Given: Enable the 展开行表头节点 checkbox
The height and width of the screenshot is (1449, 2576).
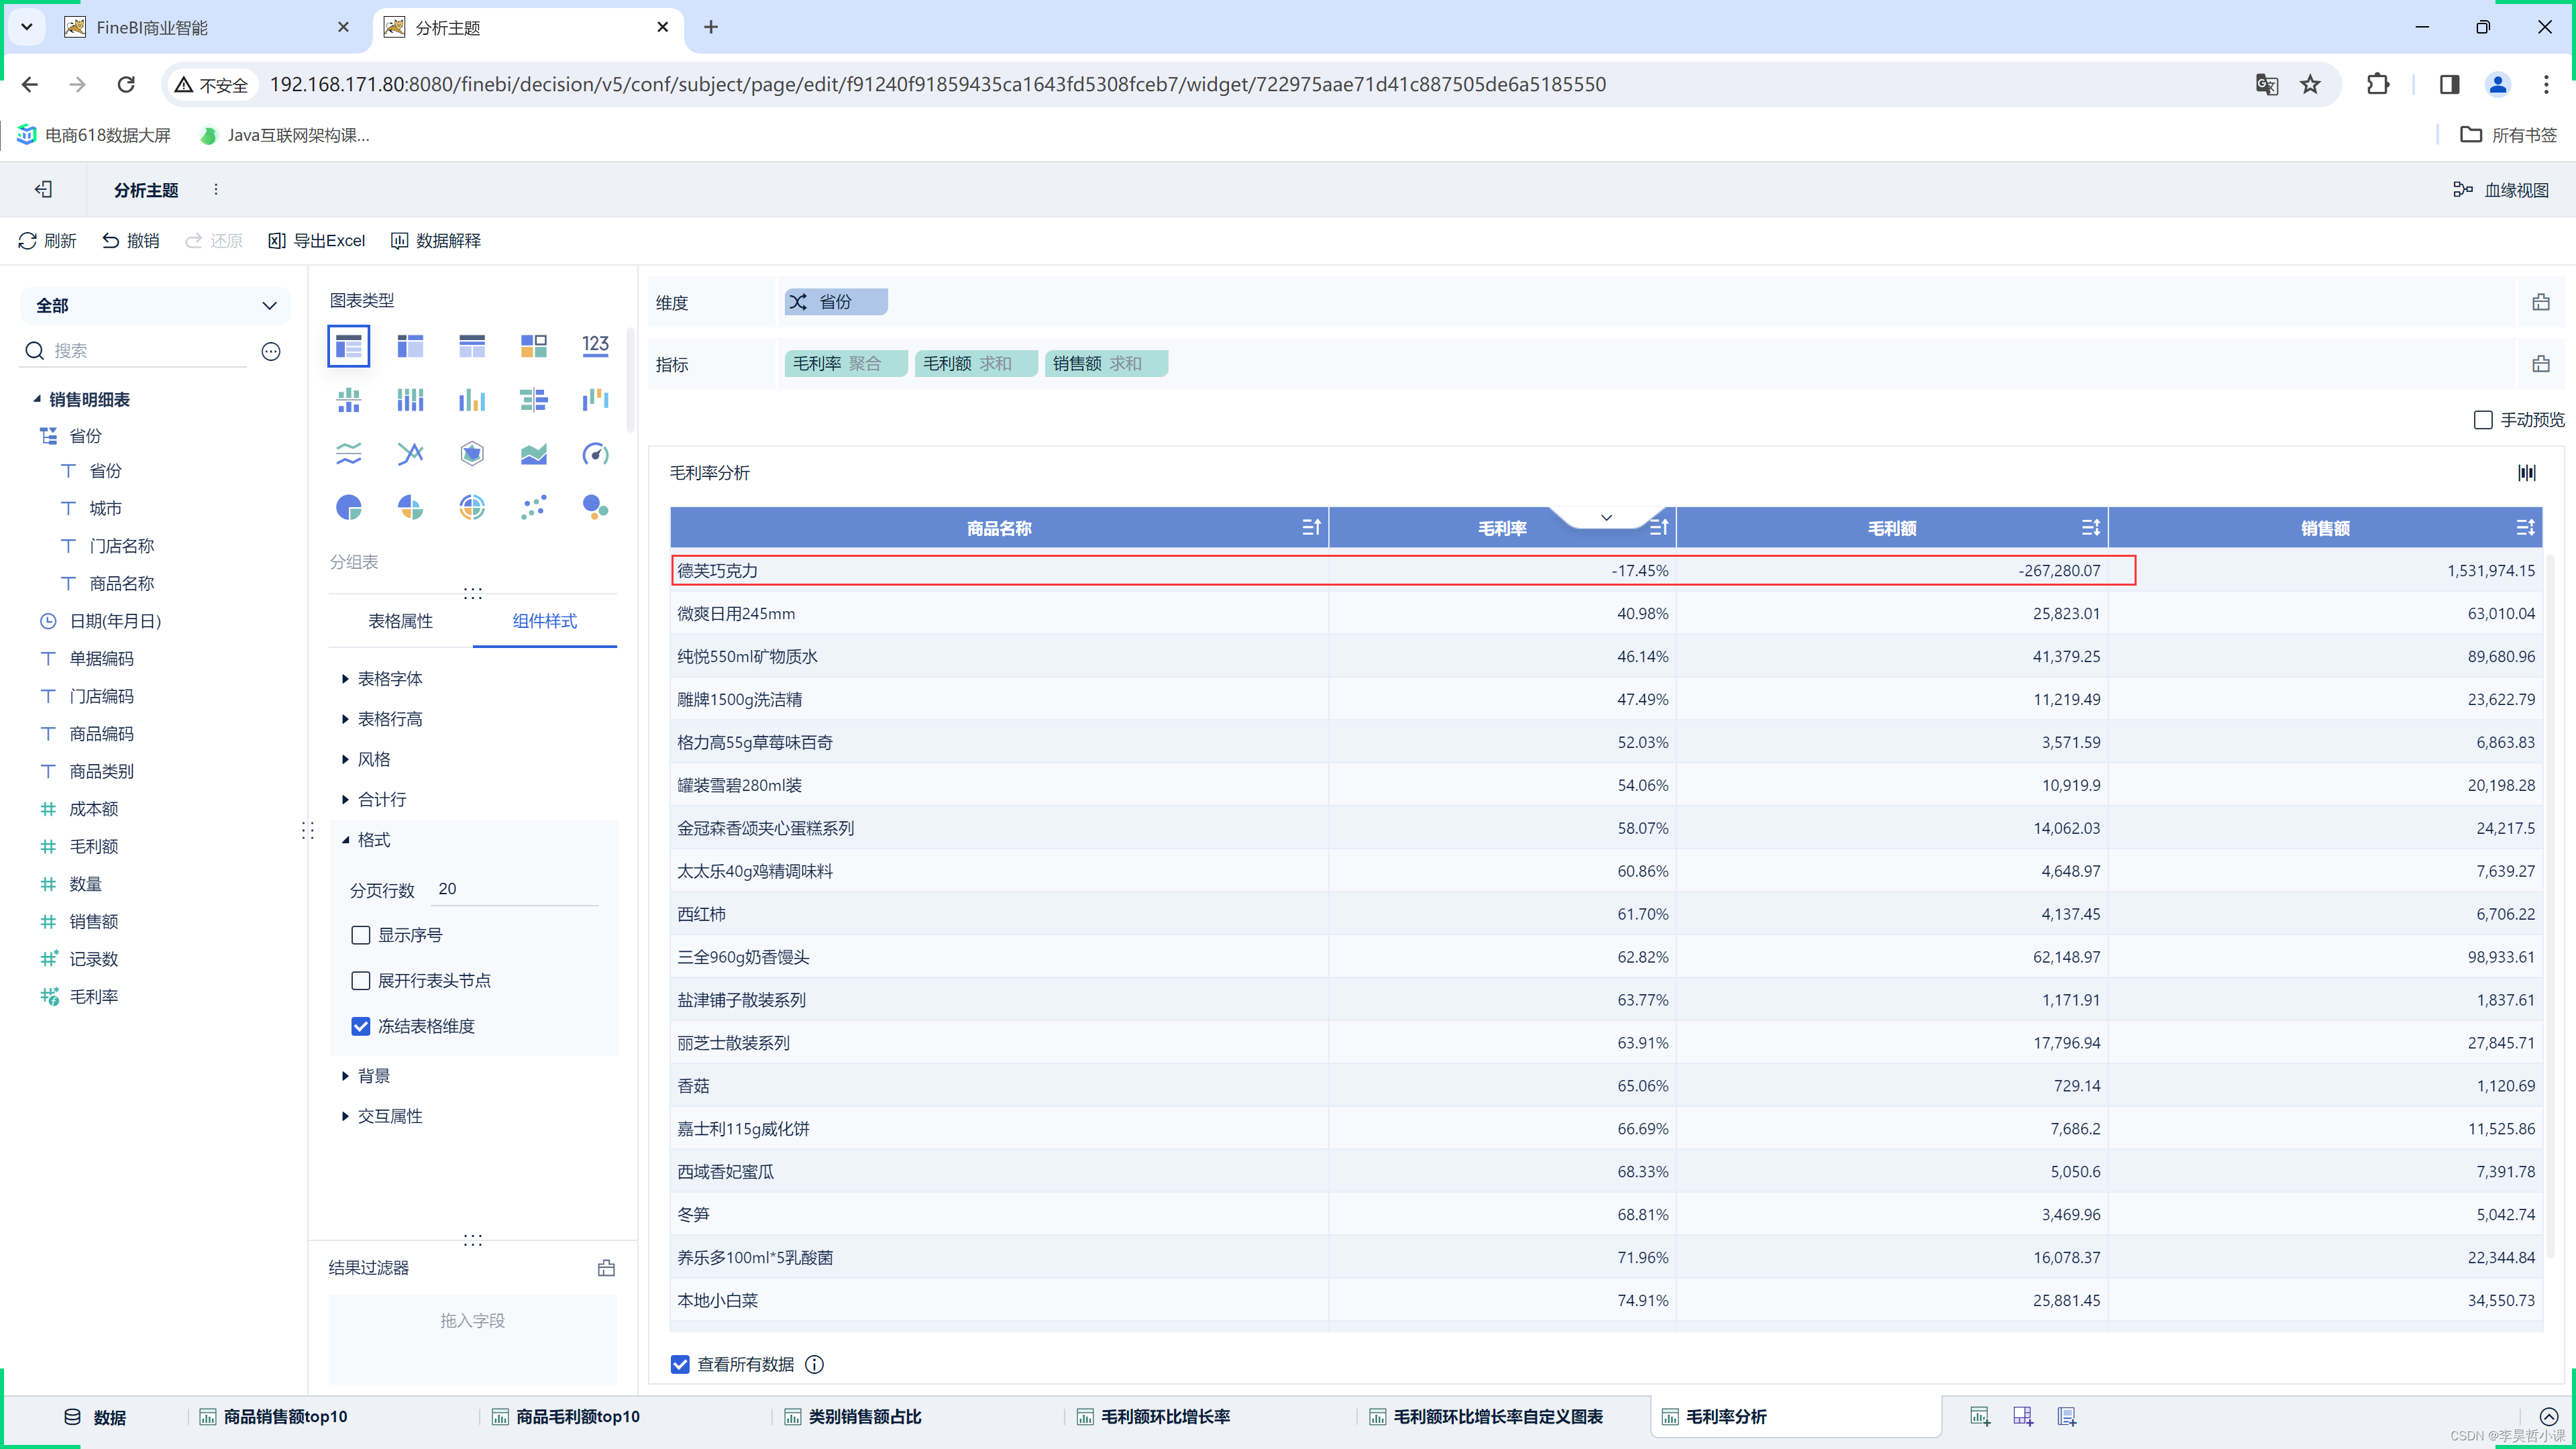Looking at the screenshot, I should pos(361,981).
